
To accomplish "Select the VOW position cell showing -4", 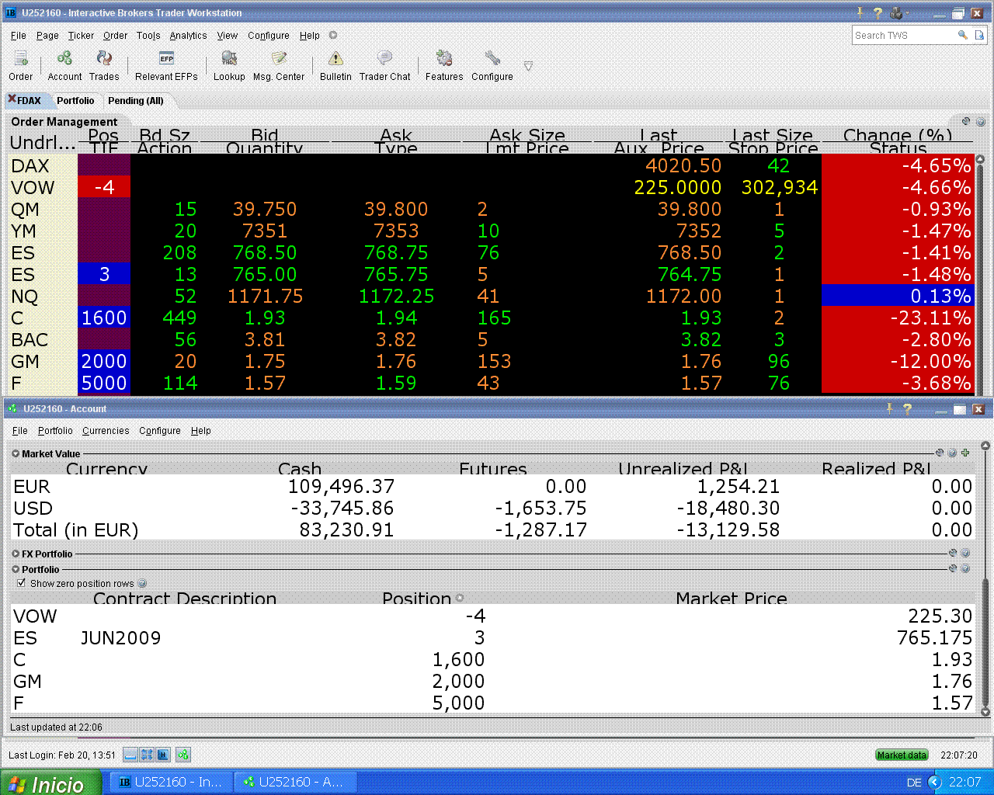I will pos(104,187).
